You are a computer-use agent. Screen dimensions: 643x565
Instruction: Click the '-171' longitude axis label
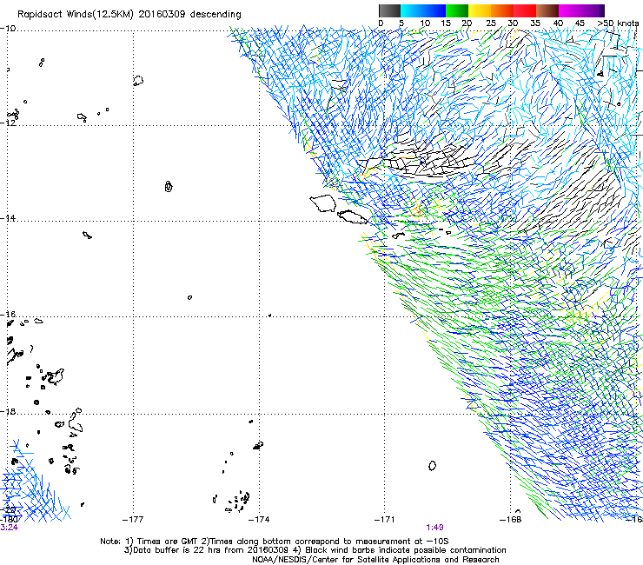385,520
